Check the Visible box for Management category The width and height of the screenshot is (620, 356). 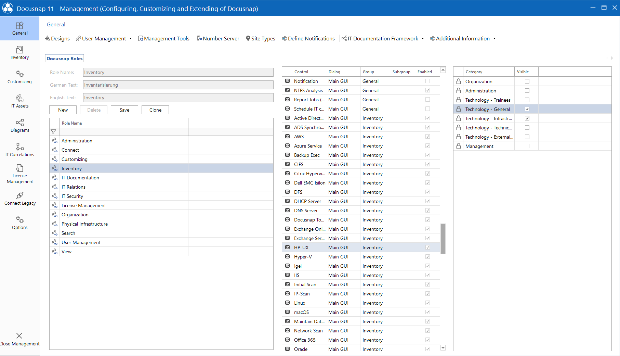tap(527, 146)
